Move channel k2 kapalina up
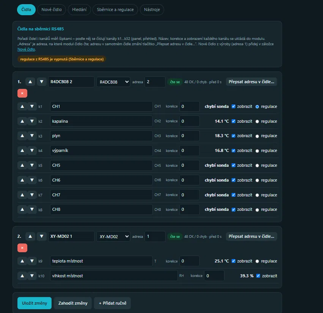The image size is (323, 313). (22, 121)
